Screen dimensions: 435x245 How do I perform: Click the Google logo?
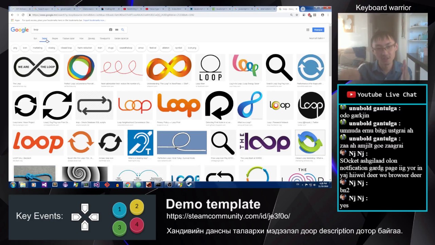tap(20, 30)
